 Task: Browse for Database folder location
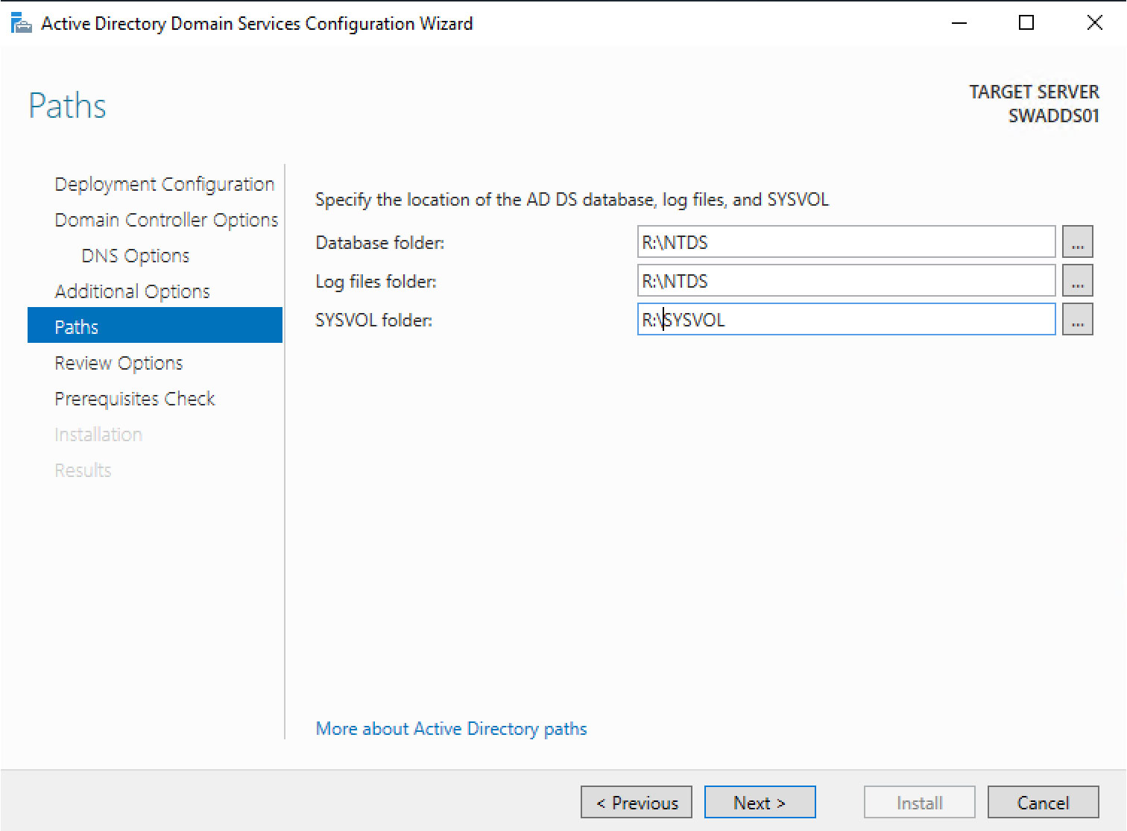(1077, 242)
